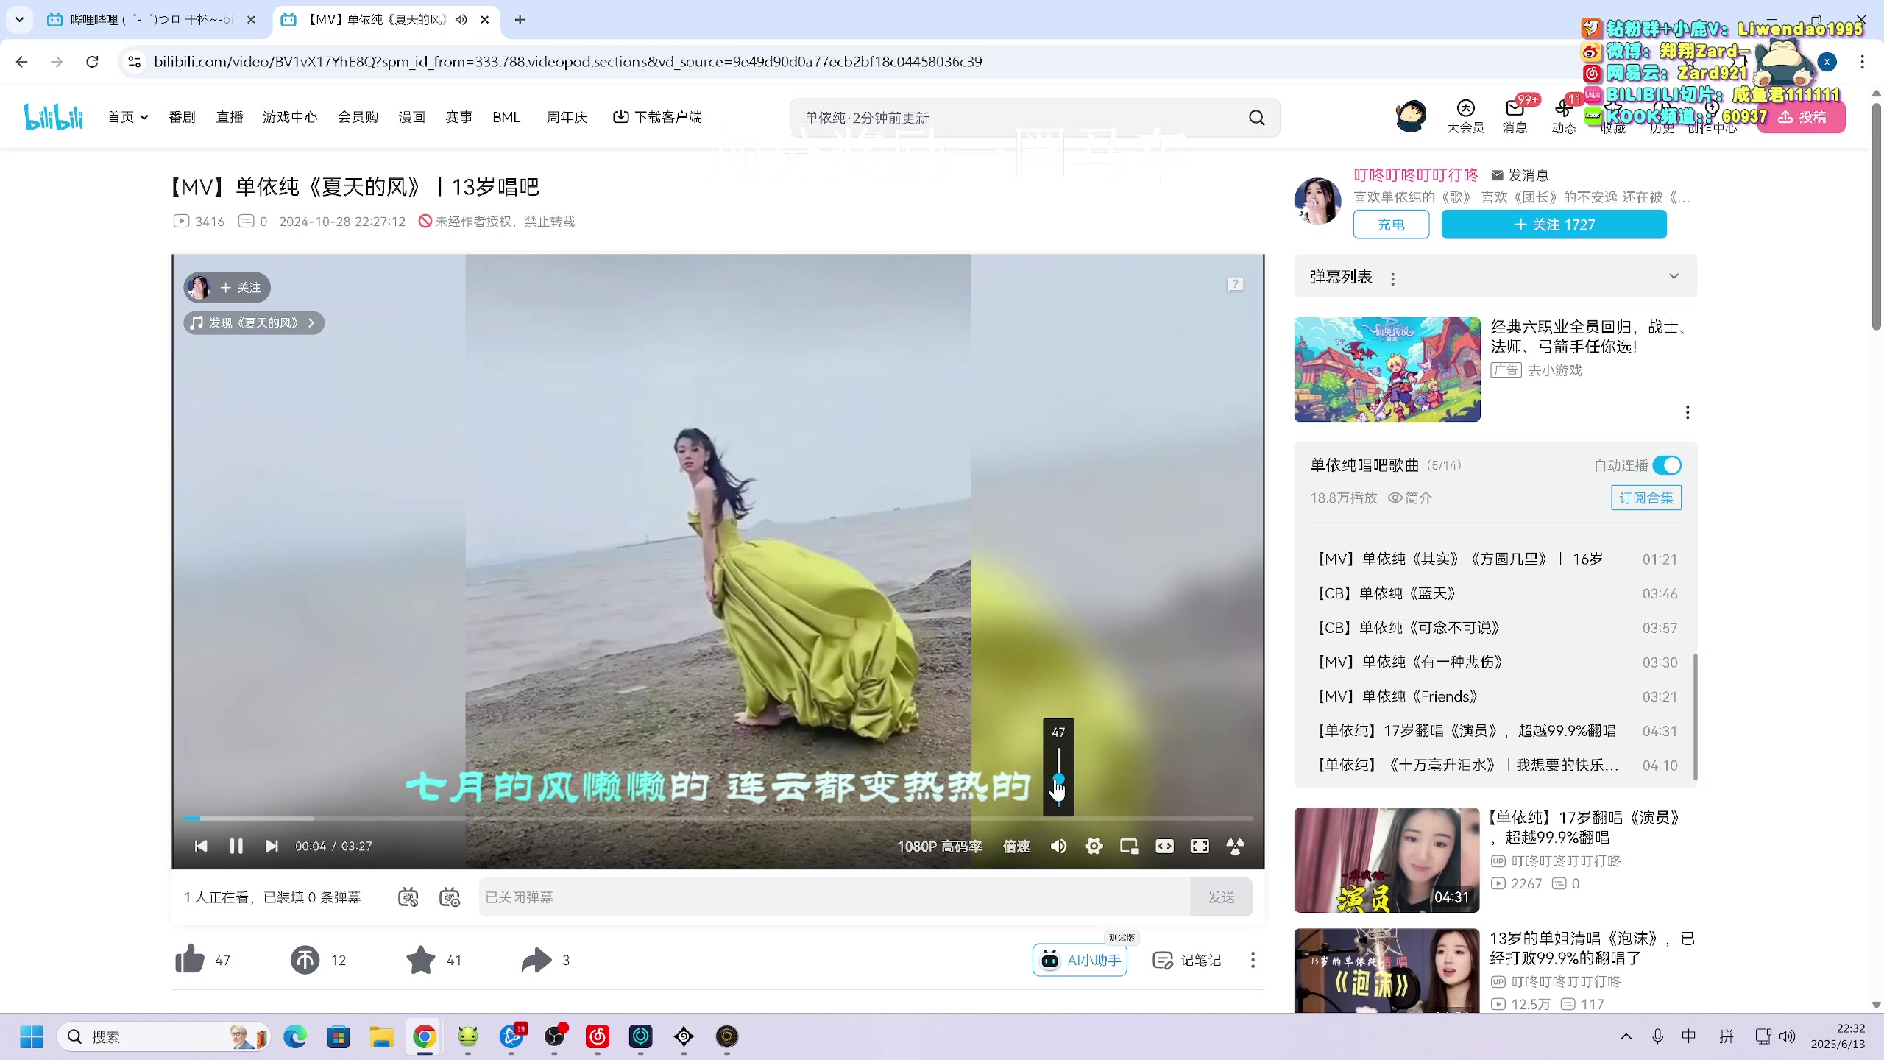Open the 游戏中心 nav item

(290, 117)
